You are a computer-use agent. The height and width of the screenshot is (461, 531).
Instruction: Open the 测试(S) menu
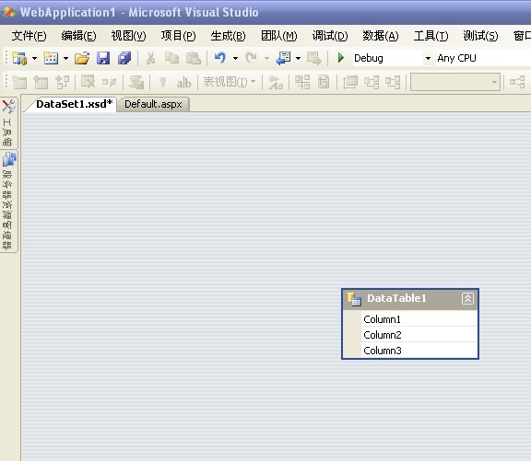[x=480, y=36]
